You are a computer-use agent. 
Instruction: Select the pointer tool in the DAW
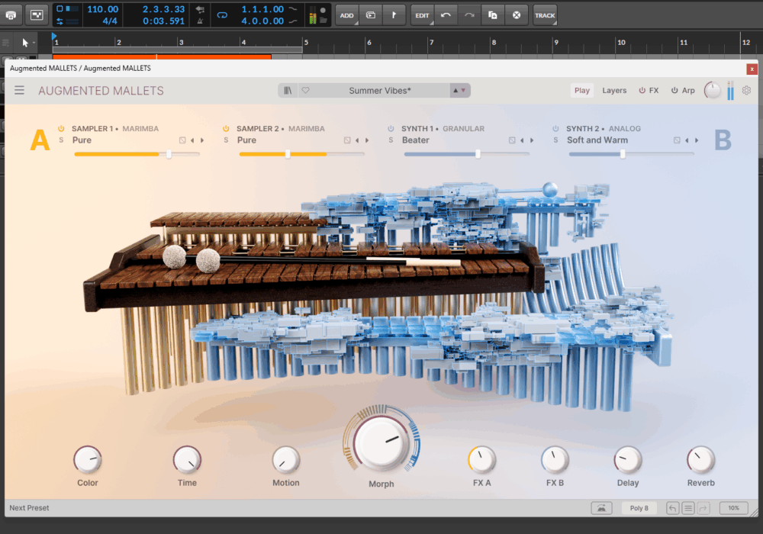tap(25, 43)
